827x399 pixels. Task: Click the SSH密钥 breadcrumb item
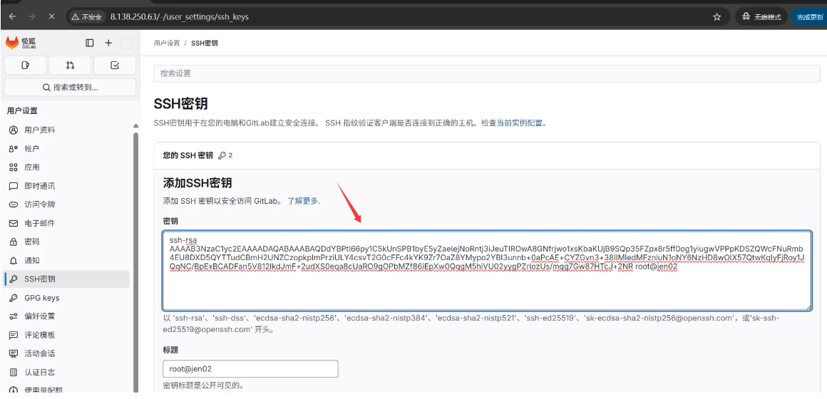[x=204, y=43]
